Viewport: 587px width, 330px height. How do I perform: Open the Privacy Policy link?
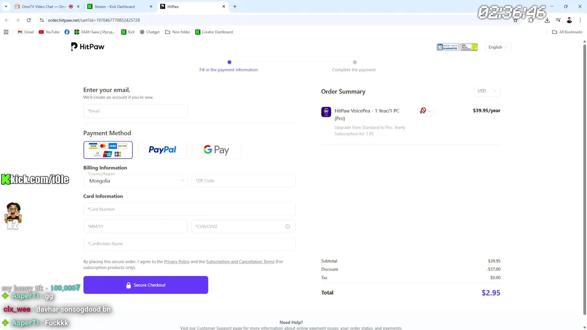coord(177,262)
